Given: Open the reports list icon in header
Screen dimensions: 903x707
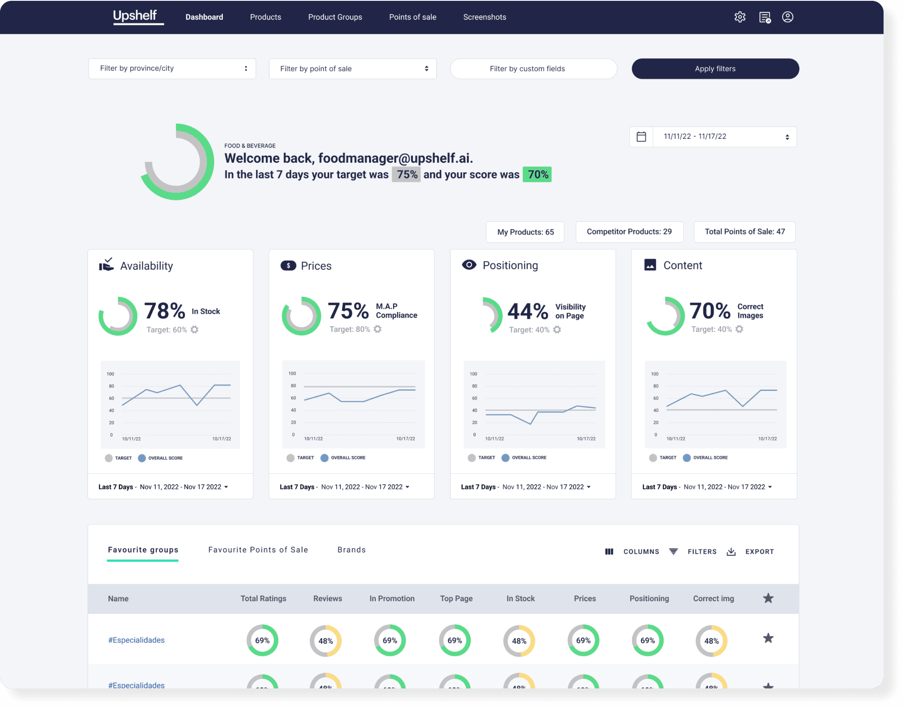Looking at the screenshot, I should pyautogui.click(x=764, y=17).
